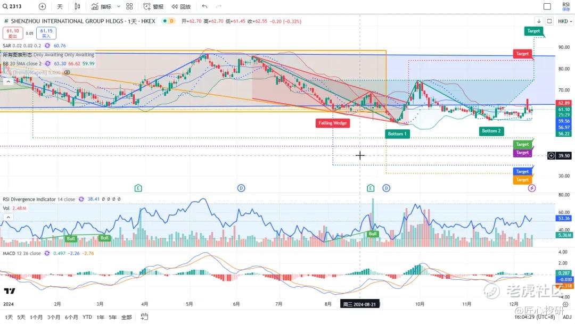Expand the favorites arrow beside 指标
Viewport: 575px width, 324px height.
(118, 6)
